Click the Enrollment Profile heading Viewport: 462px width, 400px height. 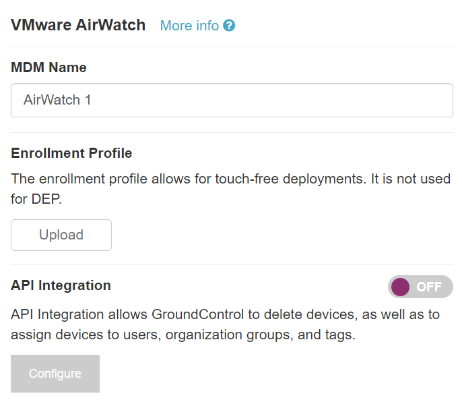(x=71, y=153)
